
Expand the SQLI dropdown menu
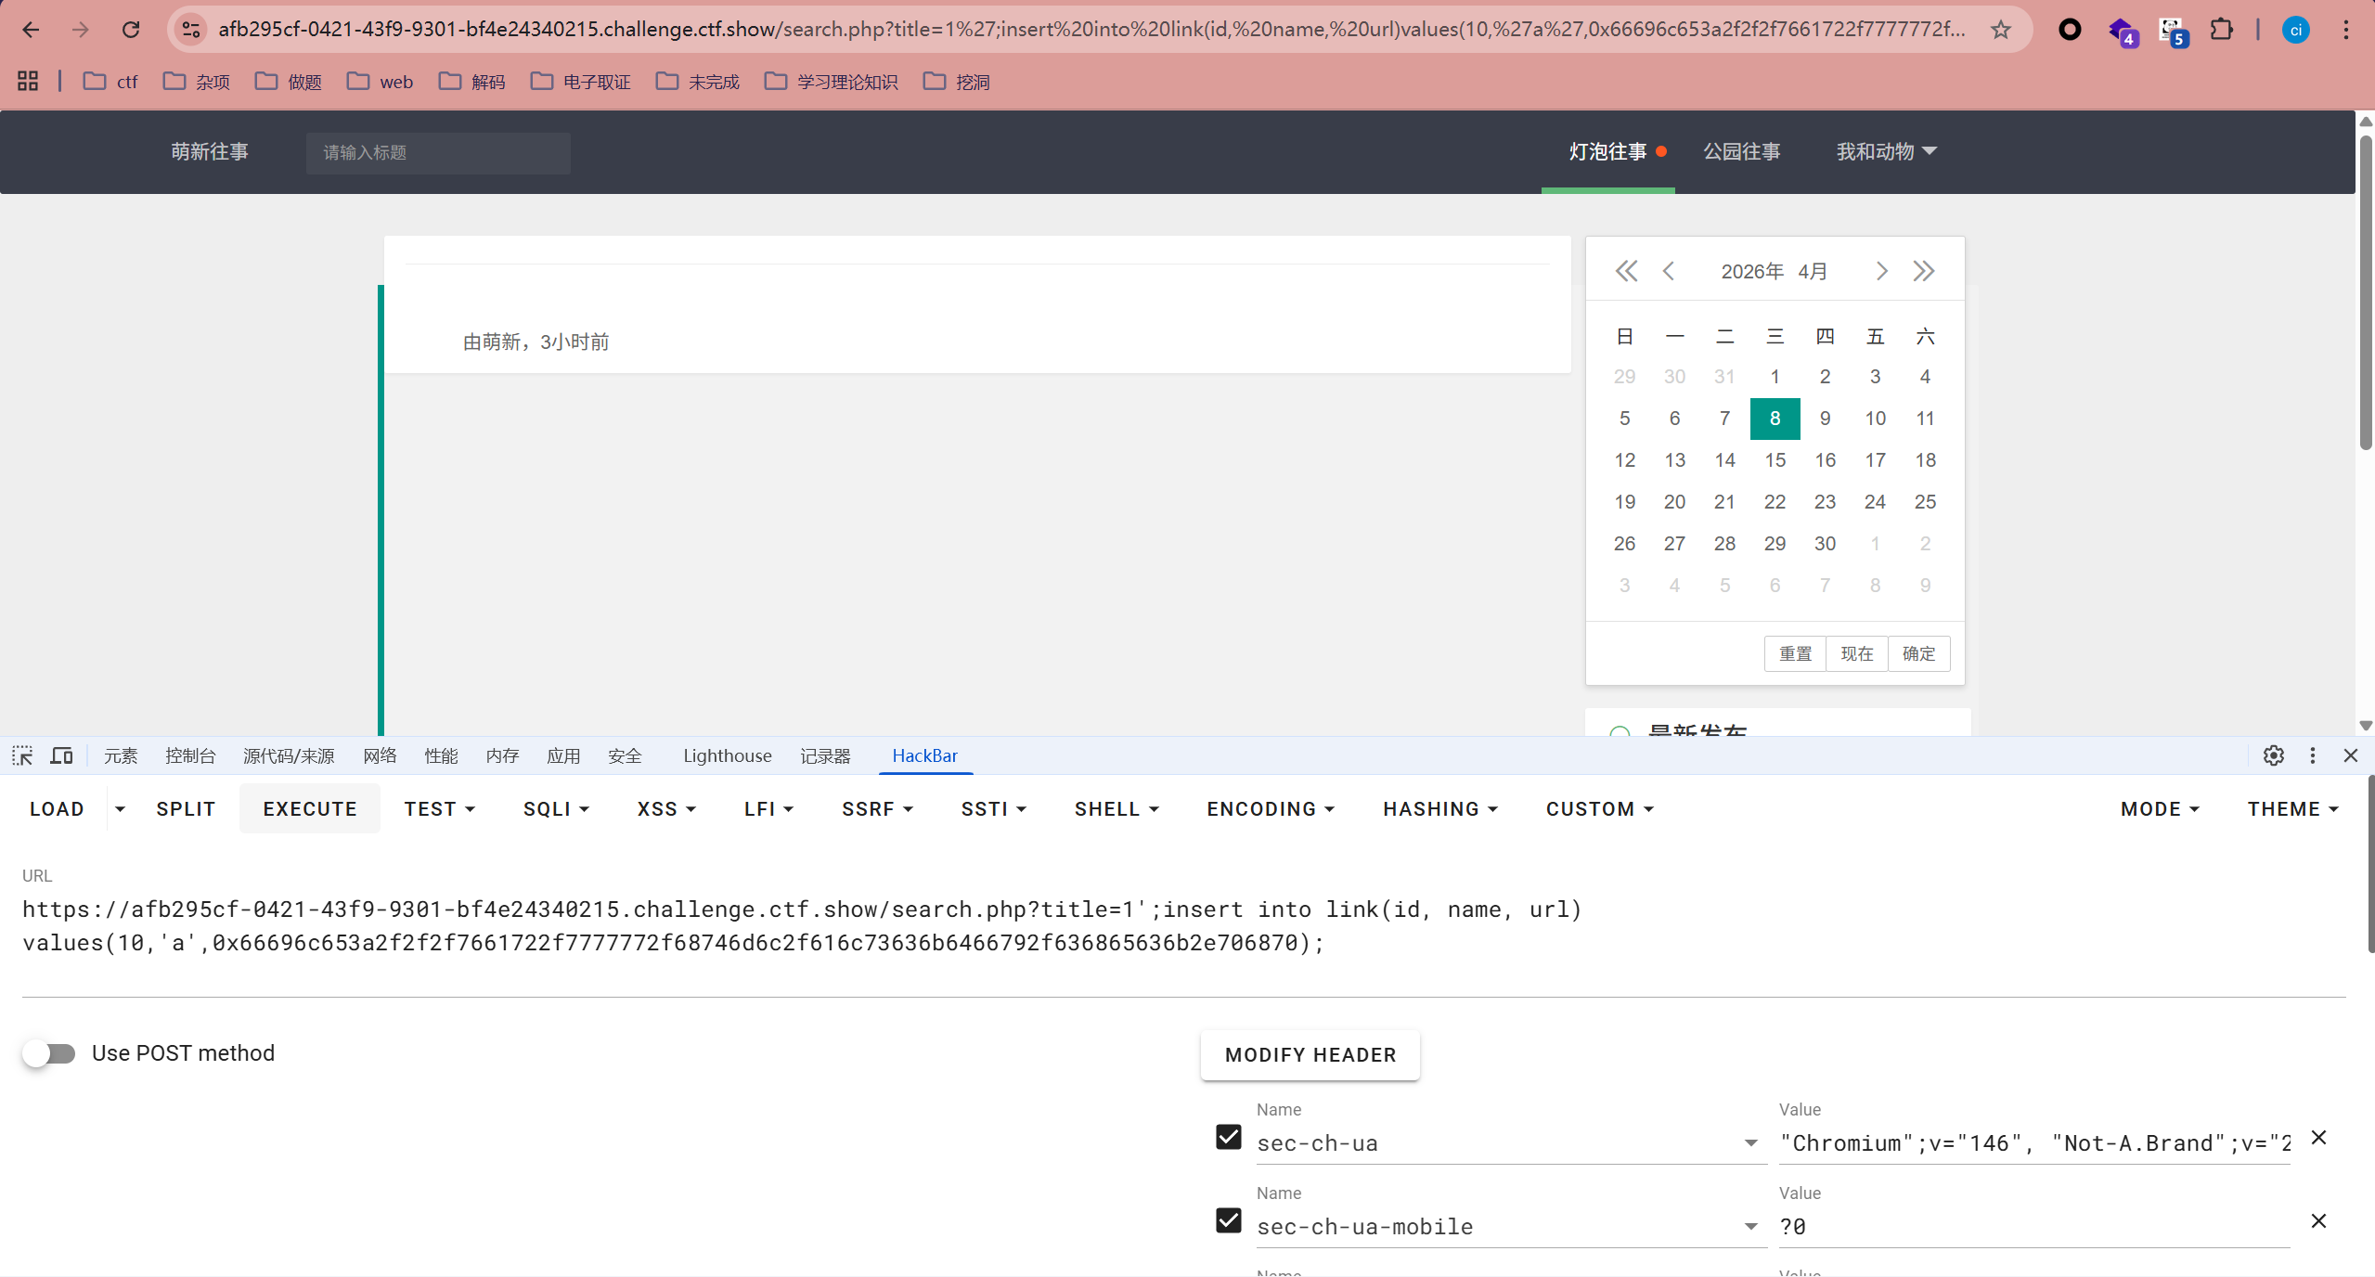pos(556,809)
